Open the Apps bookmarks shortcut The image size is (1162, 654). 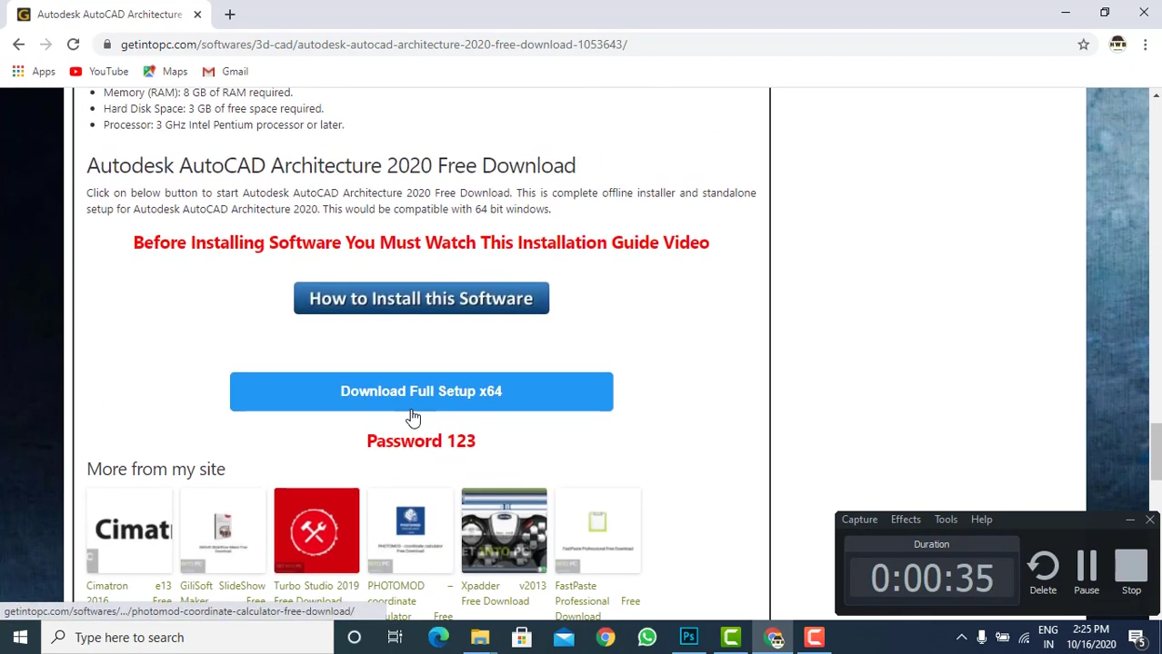pos(34,71)
